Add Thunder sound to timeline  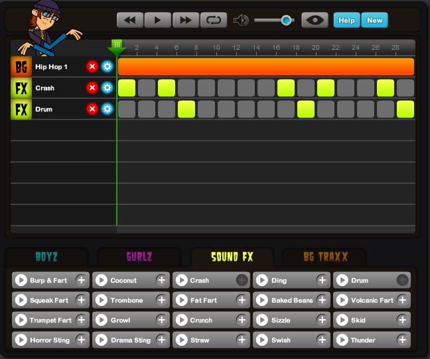pos(403,340)
